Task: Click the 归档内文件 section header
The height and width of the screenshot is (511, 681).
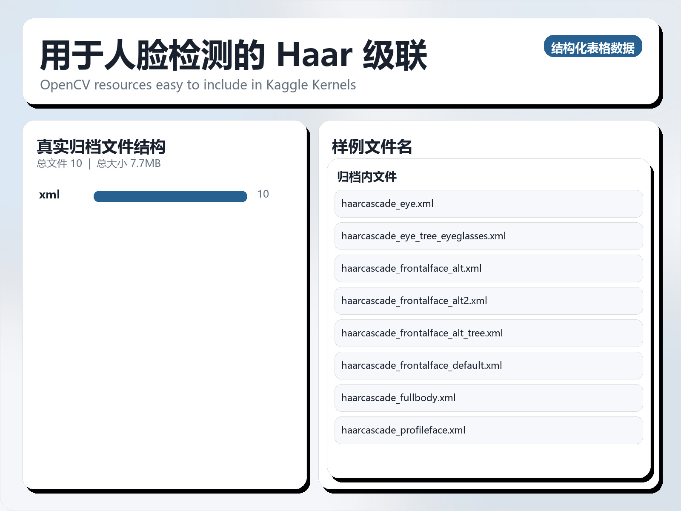Action: (366, 176)
